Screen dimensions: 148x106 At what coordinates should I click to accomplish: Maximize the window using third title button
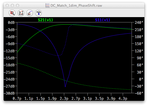pyautogui.click(x=18, y=5)
